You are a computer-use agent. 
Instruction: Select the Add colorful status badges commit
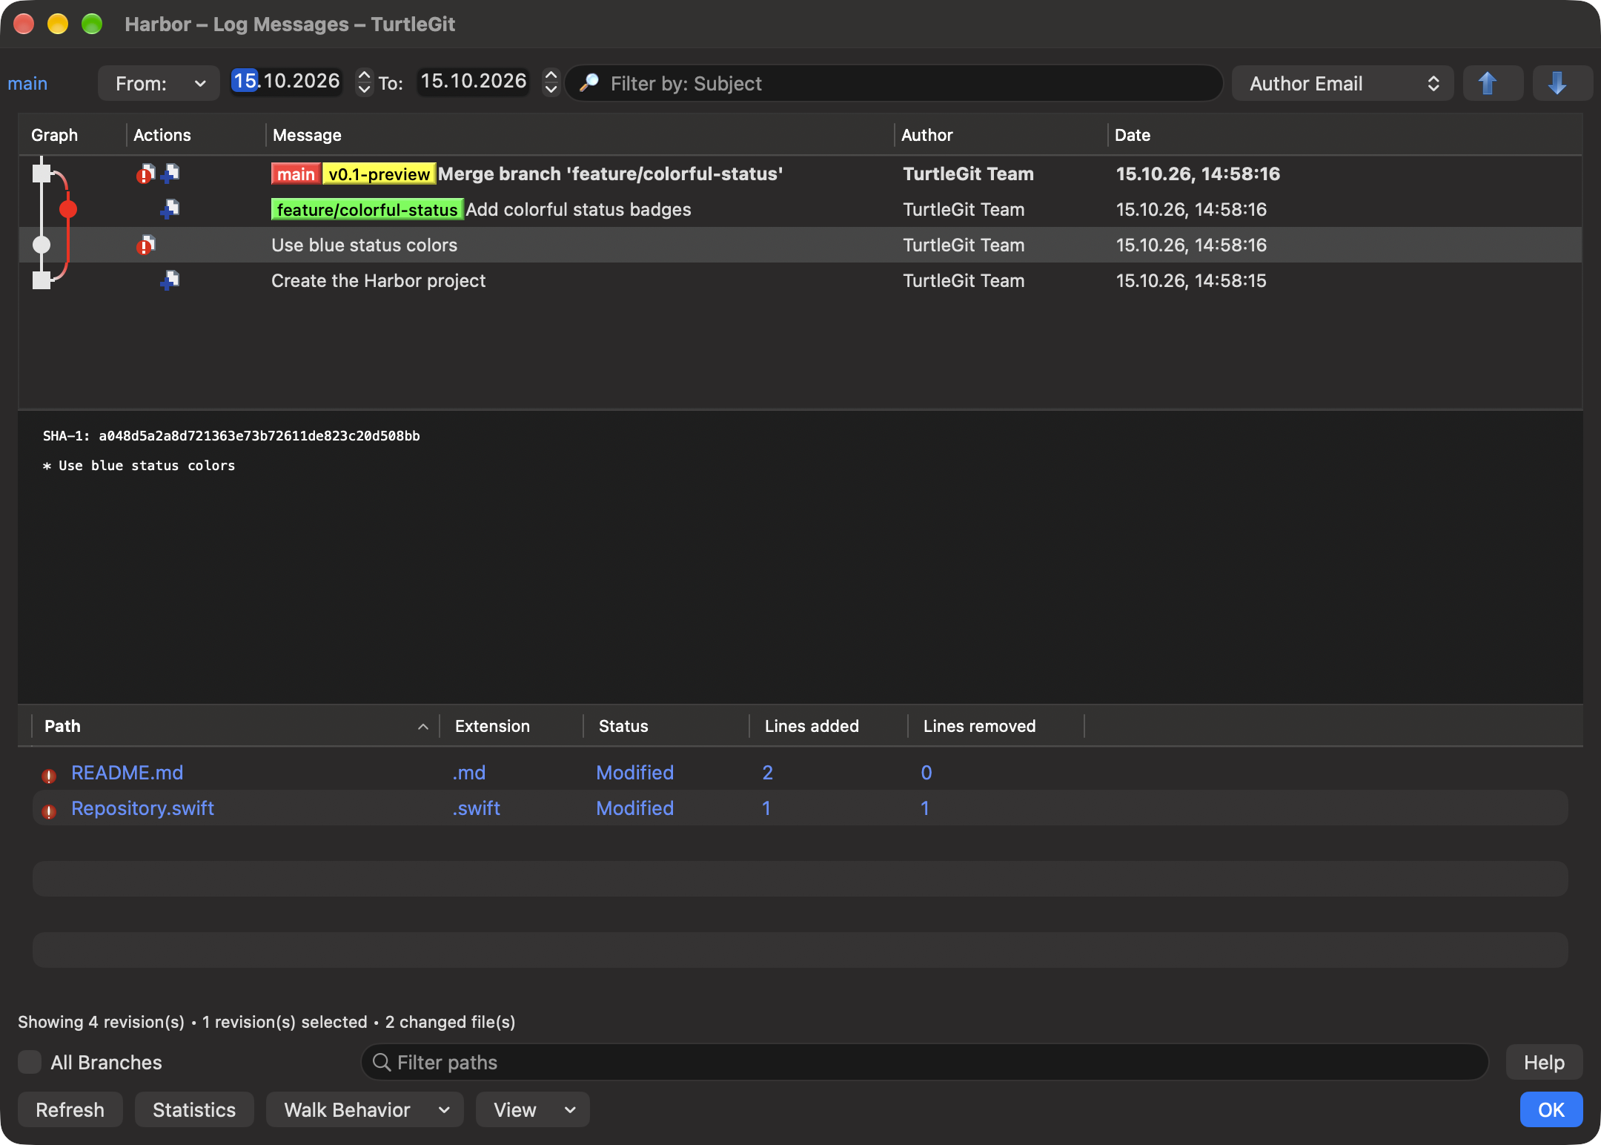point(800,209)
